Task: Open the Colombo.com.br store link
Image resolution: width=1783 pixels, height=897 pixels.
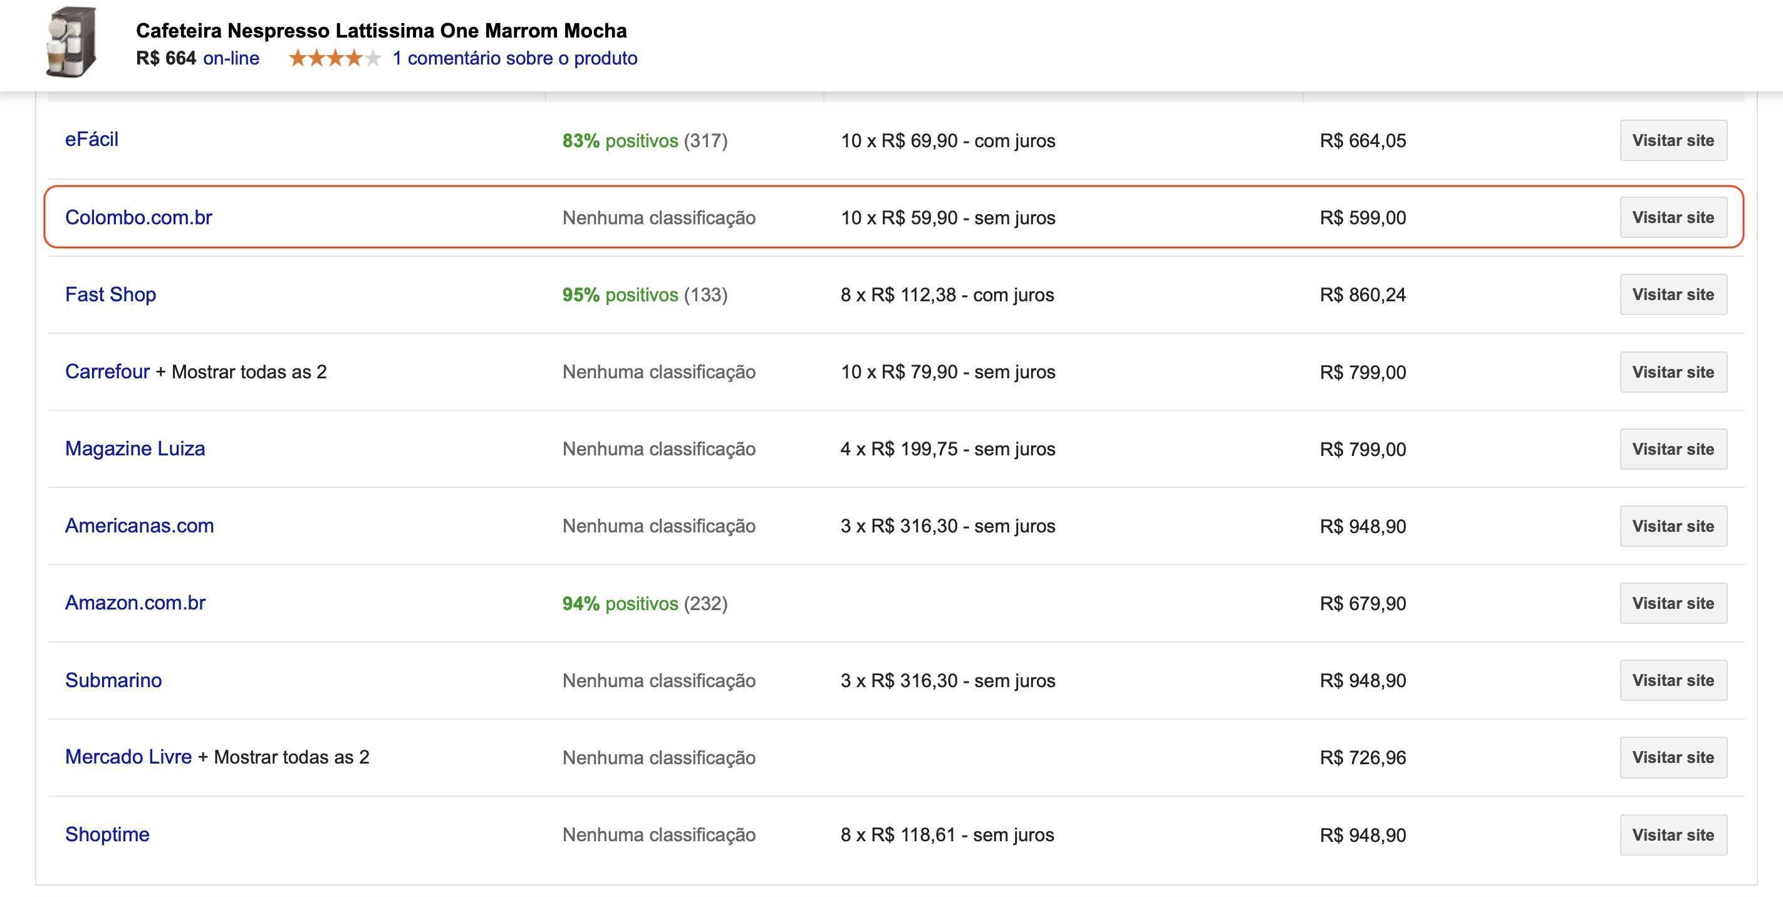Action: (x=138, y=217)
